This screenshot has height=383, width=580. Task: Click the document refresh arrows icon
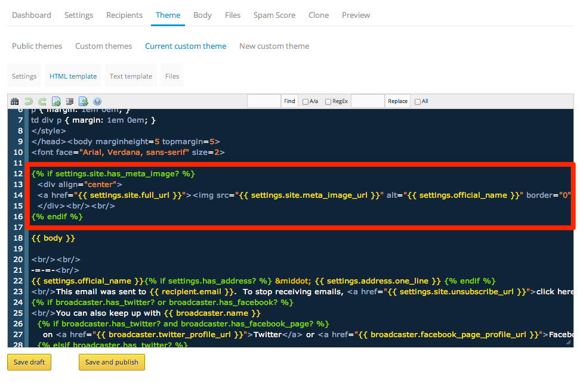(84, 101)
